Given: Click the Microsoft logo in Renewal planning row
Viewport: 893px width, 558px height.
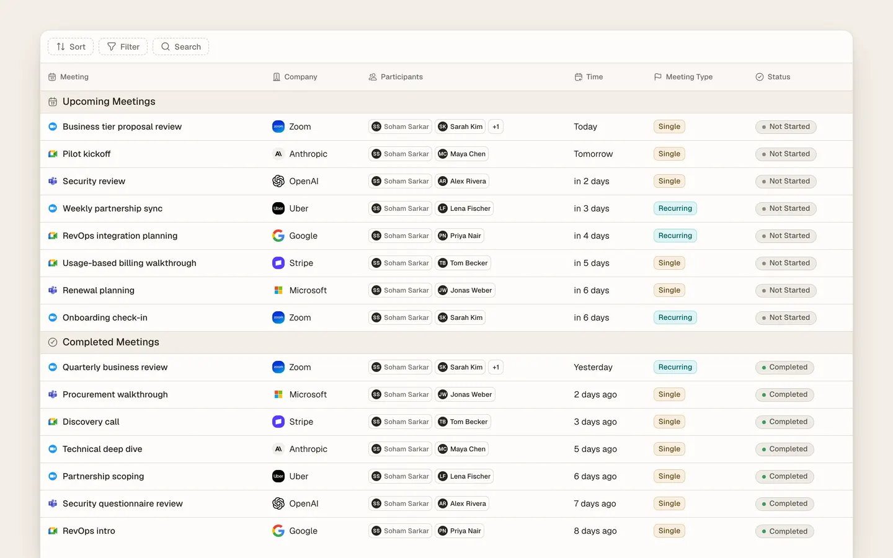Looking at the screenshot, I should (278, 290).
